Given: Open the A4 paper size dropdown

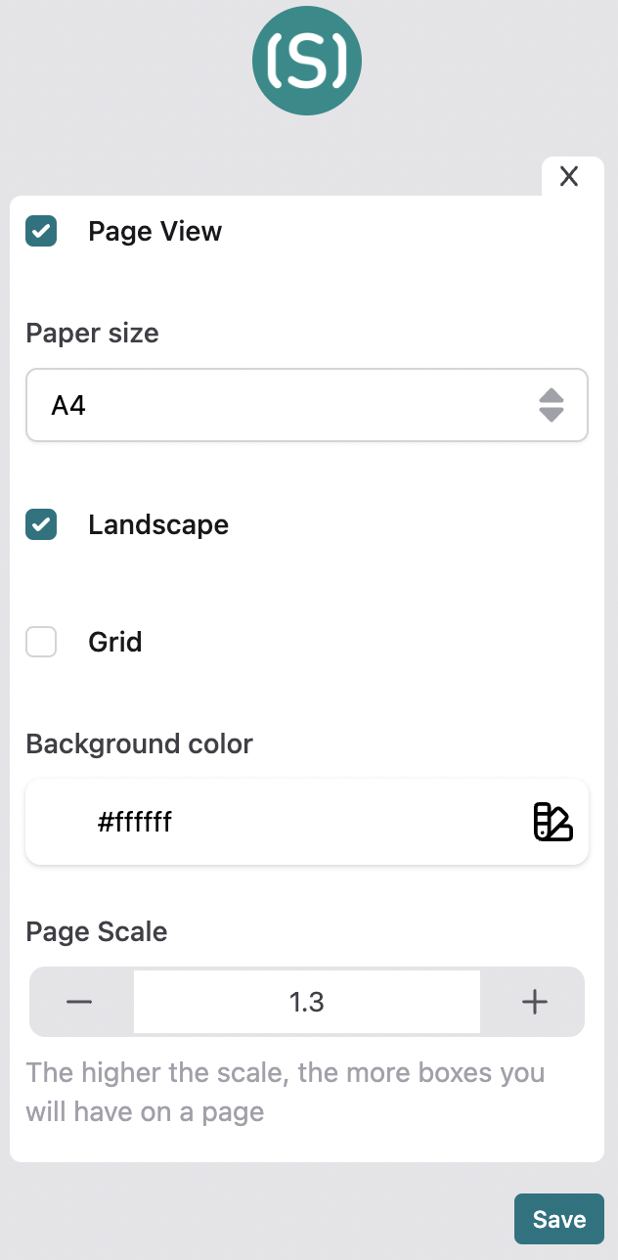Looking at the screenshot, I should (307, 405).
